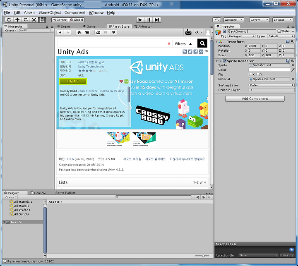Screen dimensions: 298x266
Task: Open the GameObject menu
Action: 50,12
